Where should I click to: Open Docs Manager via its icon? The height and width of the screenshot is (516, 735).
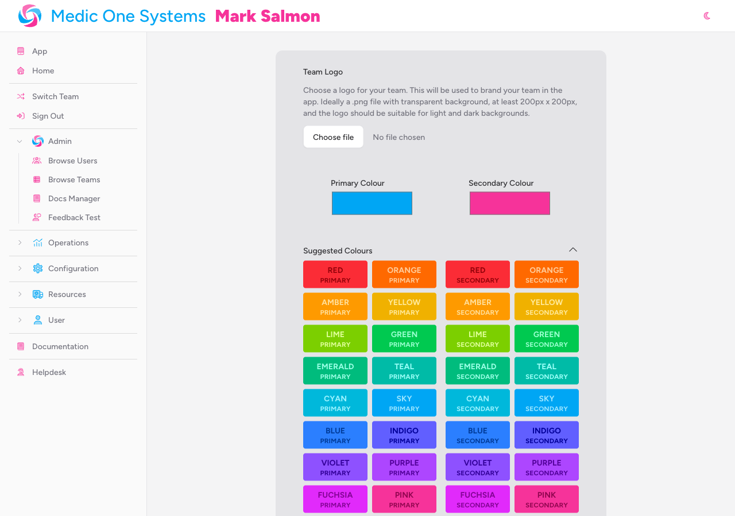coord(37,198)
